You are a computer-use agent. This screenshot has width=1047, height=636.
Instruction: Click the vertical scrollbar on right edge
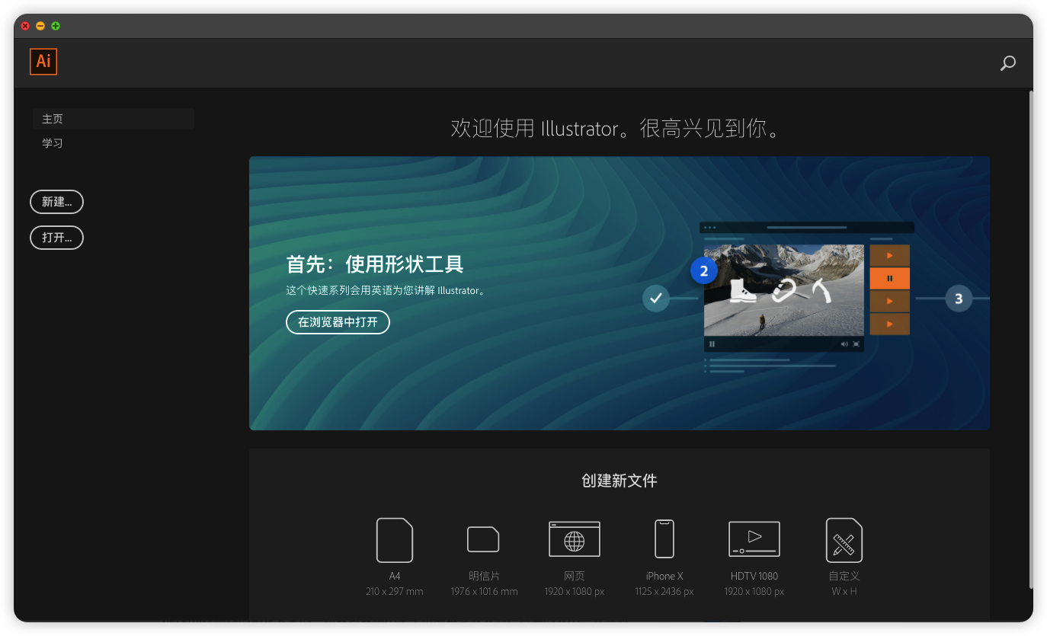[x=1031, y=339]
